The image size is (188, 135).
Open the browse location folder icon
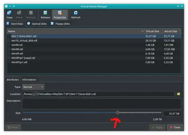(179, 94)
